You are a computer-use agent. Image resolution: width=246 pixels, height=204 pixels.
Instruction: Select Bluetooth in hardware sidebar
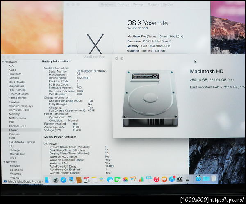tap(15, 74)
